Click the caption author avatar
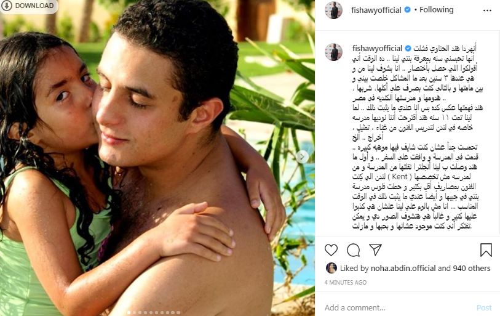This screenshot has height=316, width=500. (333, 52)
